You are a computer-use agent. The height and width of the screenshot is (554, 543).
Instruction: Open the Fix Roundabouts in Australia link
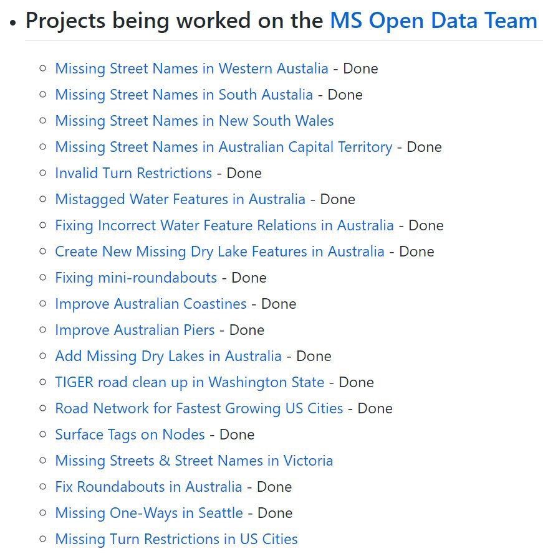[x=148, y=487]
